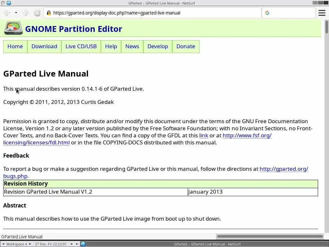The height and width of the screenshot is (247, 329).
Task: Open the history dropdown arrow beside Back
Action: tap(16, 13)
